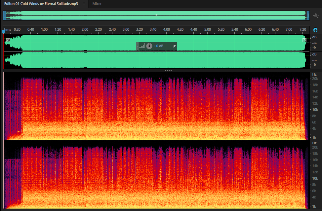Click 1k on the lower frequency scale

click(x=314, y=206)
